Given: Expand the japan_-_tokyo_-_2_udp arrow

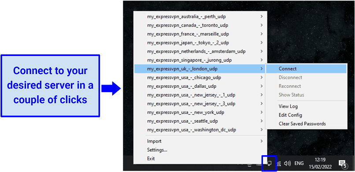Looking at the screenshot, I should (262, 43).
